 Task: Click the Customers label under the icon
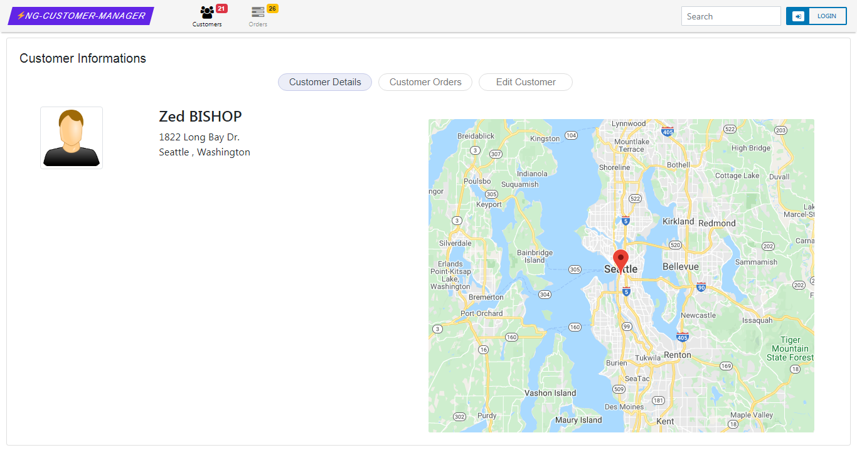(x=207, y=24)
